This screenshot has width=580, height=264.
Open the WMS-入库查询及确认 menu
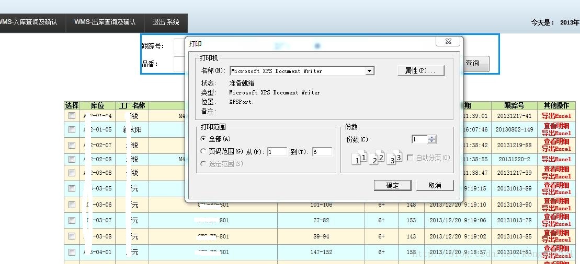pyautogui.click(x=29, y=22)
